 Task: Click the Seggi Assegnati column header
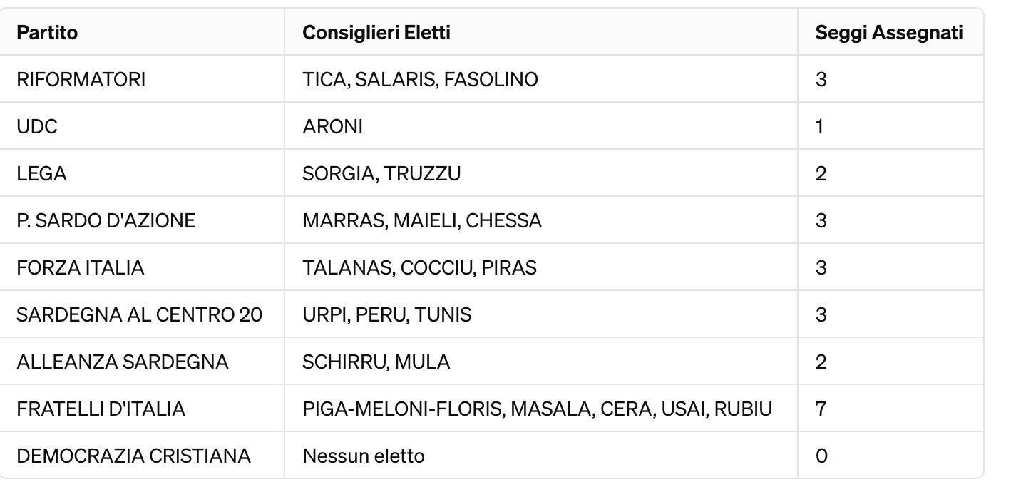pyautogui.click(x=888, y=33)
